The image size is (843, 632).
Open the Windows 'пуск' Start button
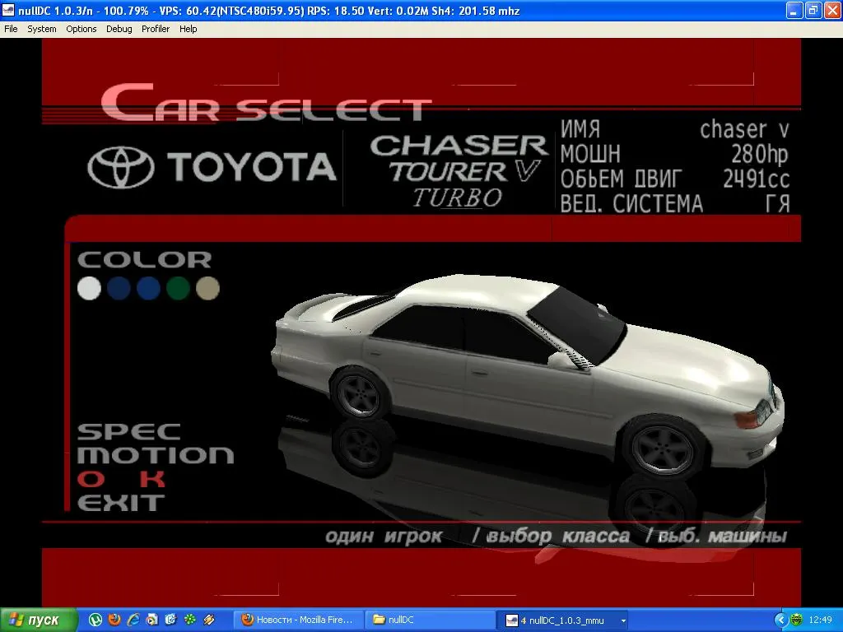click(38, 620)
